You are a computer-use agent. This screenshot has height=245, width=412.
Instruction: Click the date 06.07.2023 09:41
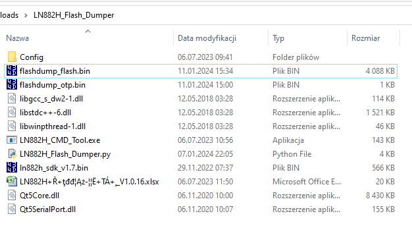pos(205,57)
